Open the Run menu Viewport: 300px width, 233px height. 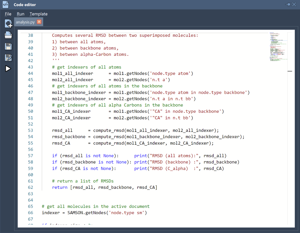pos(20,14)
